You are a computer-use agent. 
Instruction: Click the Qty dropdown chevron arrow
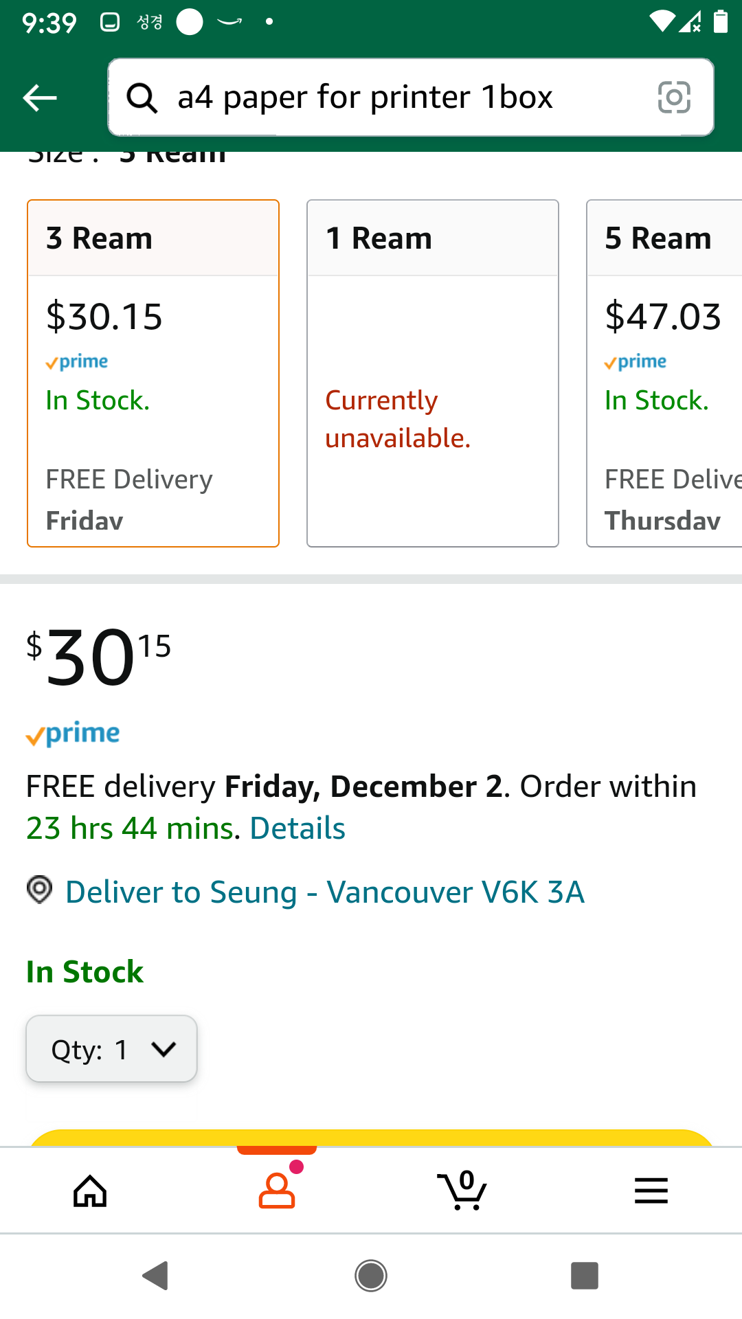pyautogui.click(x=164, y=1049)
